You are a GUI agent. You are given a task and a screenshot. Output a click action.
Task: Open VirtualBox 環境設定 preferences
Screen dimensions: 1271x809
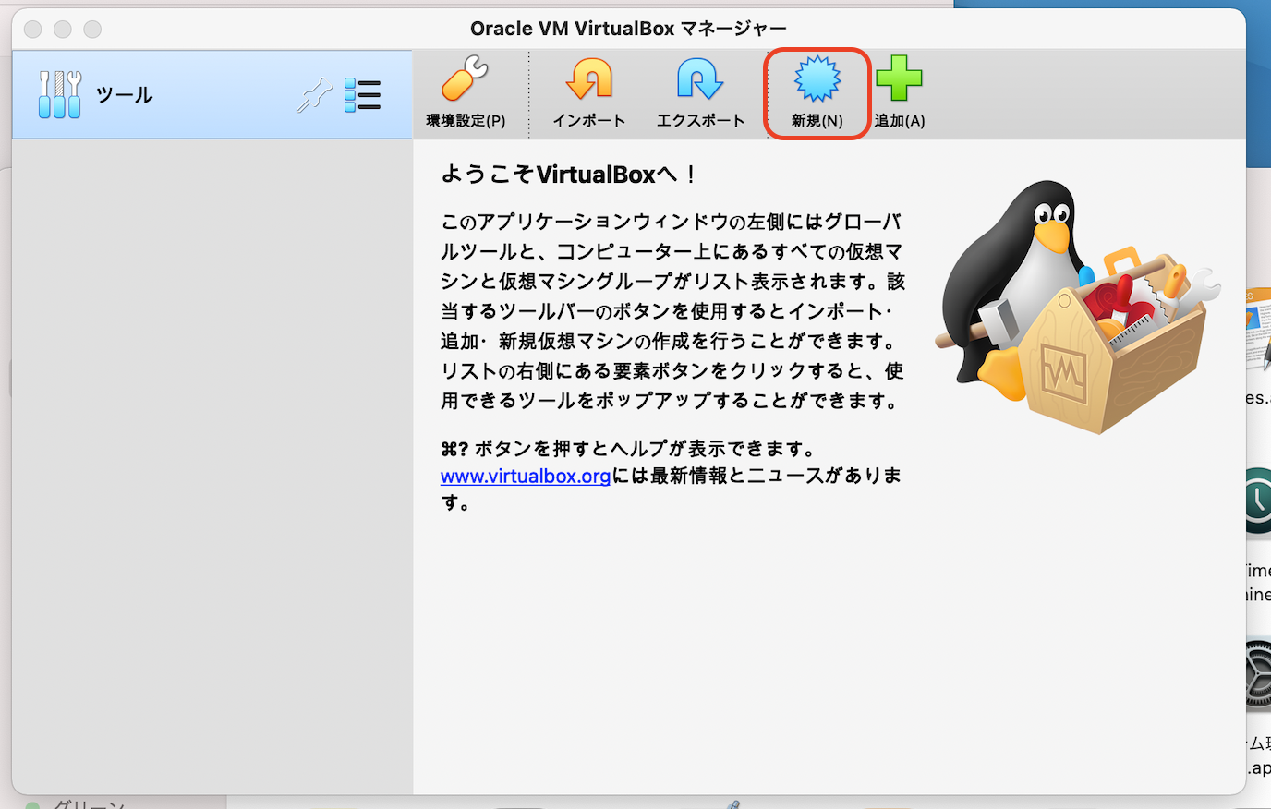click(464, 92)
